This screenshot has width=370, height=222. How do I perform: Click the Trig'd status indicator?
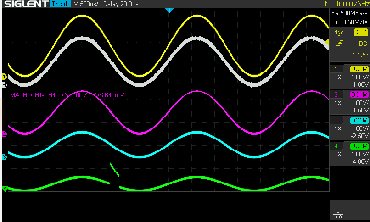click(x=60, y=4)
